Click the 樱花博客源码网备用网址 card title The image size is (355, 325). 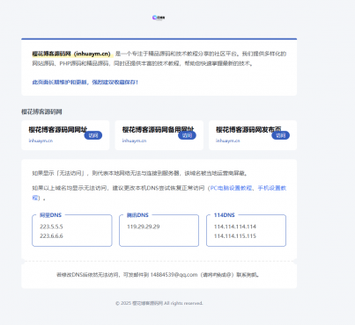tap(158, 129)
